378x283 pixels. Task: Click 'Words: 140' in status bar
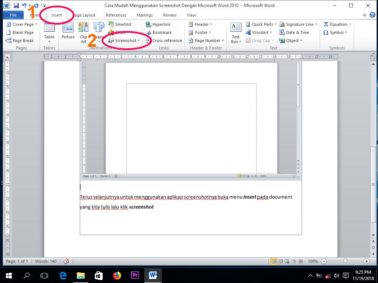46,261
